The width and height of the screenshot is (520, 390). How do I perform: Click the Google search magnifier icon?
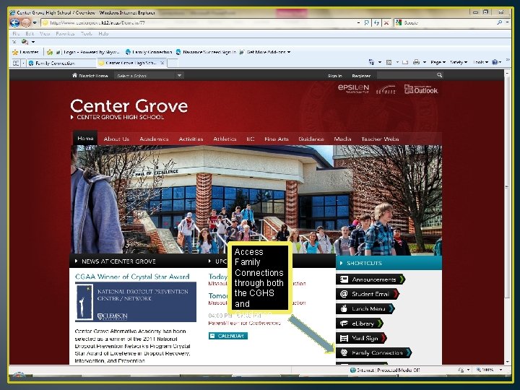[500, 22]
